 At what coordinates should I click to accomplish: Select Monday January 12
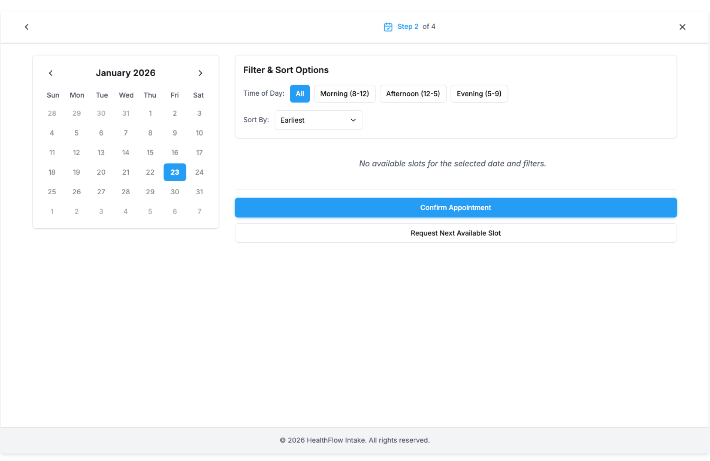(x=76, y=153)
